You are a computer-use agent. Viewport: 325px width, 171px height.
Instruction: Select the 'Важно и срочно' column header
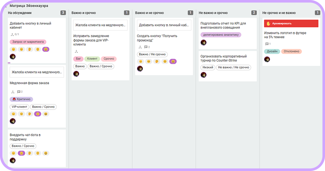tap(84, 13)
